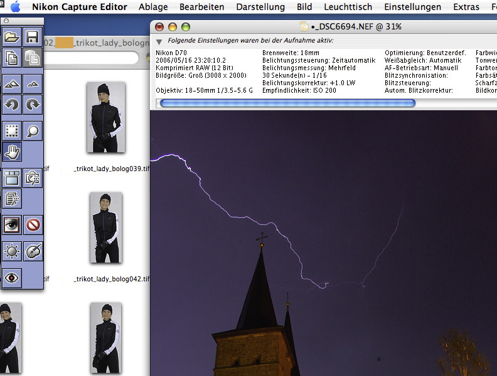Collapse the shooting settings disclosure triangle
Image resolution: width=497 pixels, height=376 pixels.
click(x=159, y=41)
